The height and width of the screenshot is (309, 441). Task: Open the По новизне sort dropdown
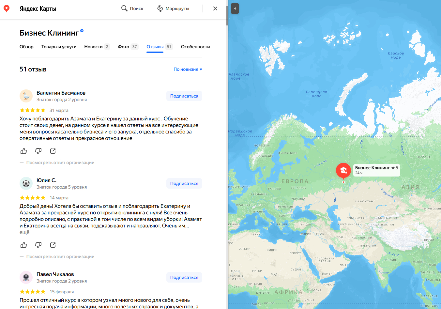188,69
